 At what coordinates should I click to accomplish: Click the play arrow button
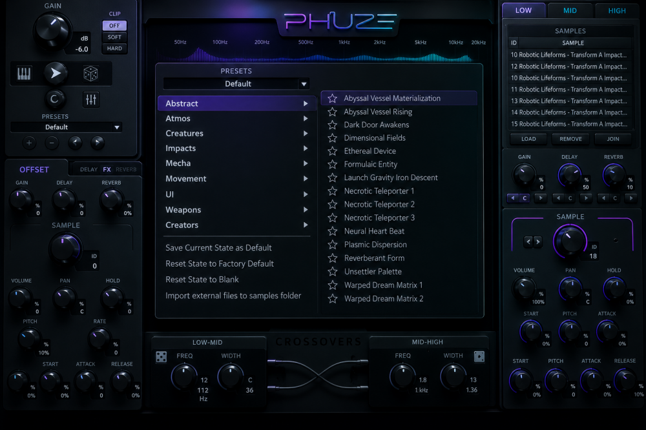[55, 74]
